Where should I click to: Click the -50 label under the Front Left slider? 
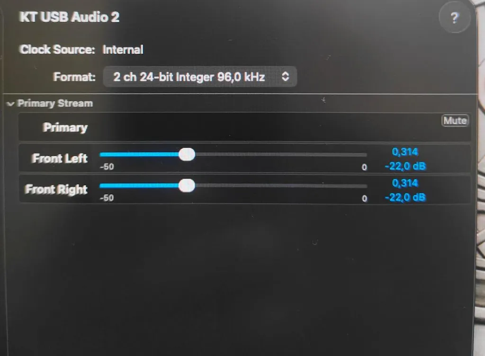pyautogui.click(x=107, y=167)
